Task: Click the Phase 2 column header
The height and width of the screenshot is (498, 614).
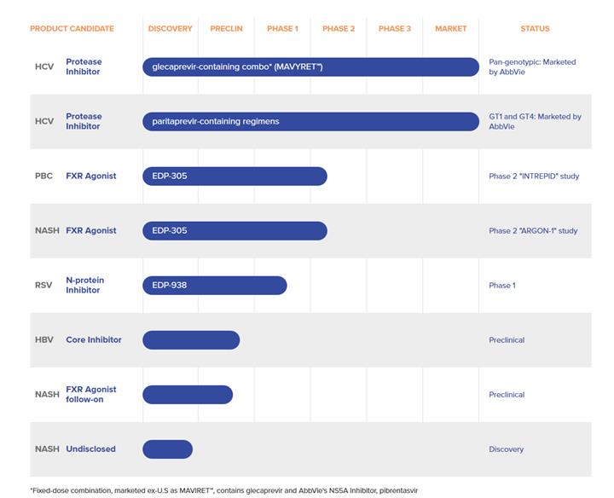Action: point(339,29)
